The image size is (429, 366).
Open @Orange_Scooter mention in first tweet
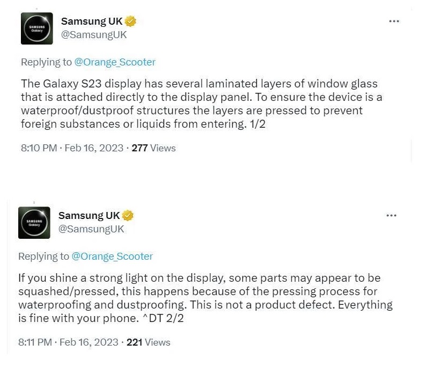pos(115,62)
